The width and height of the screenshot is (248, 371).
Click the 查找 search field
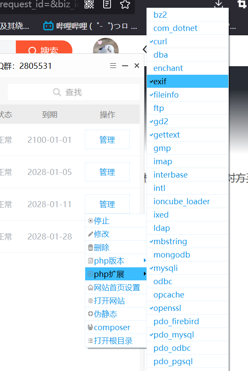pyautogui.click(x=74, y=92)
